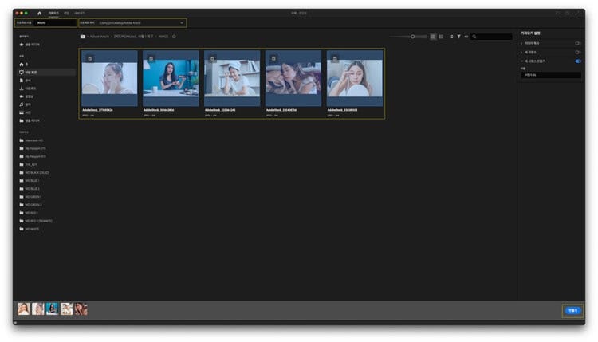Open the Music location in sidebar

pyautogui.click(x=26, y=104)
